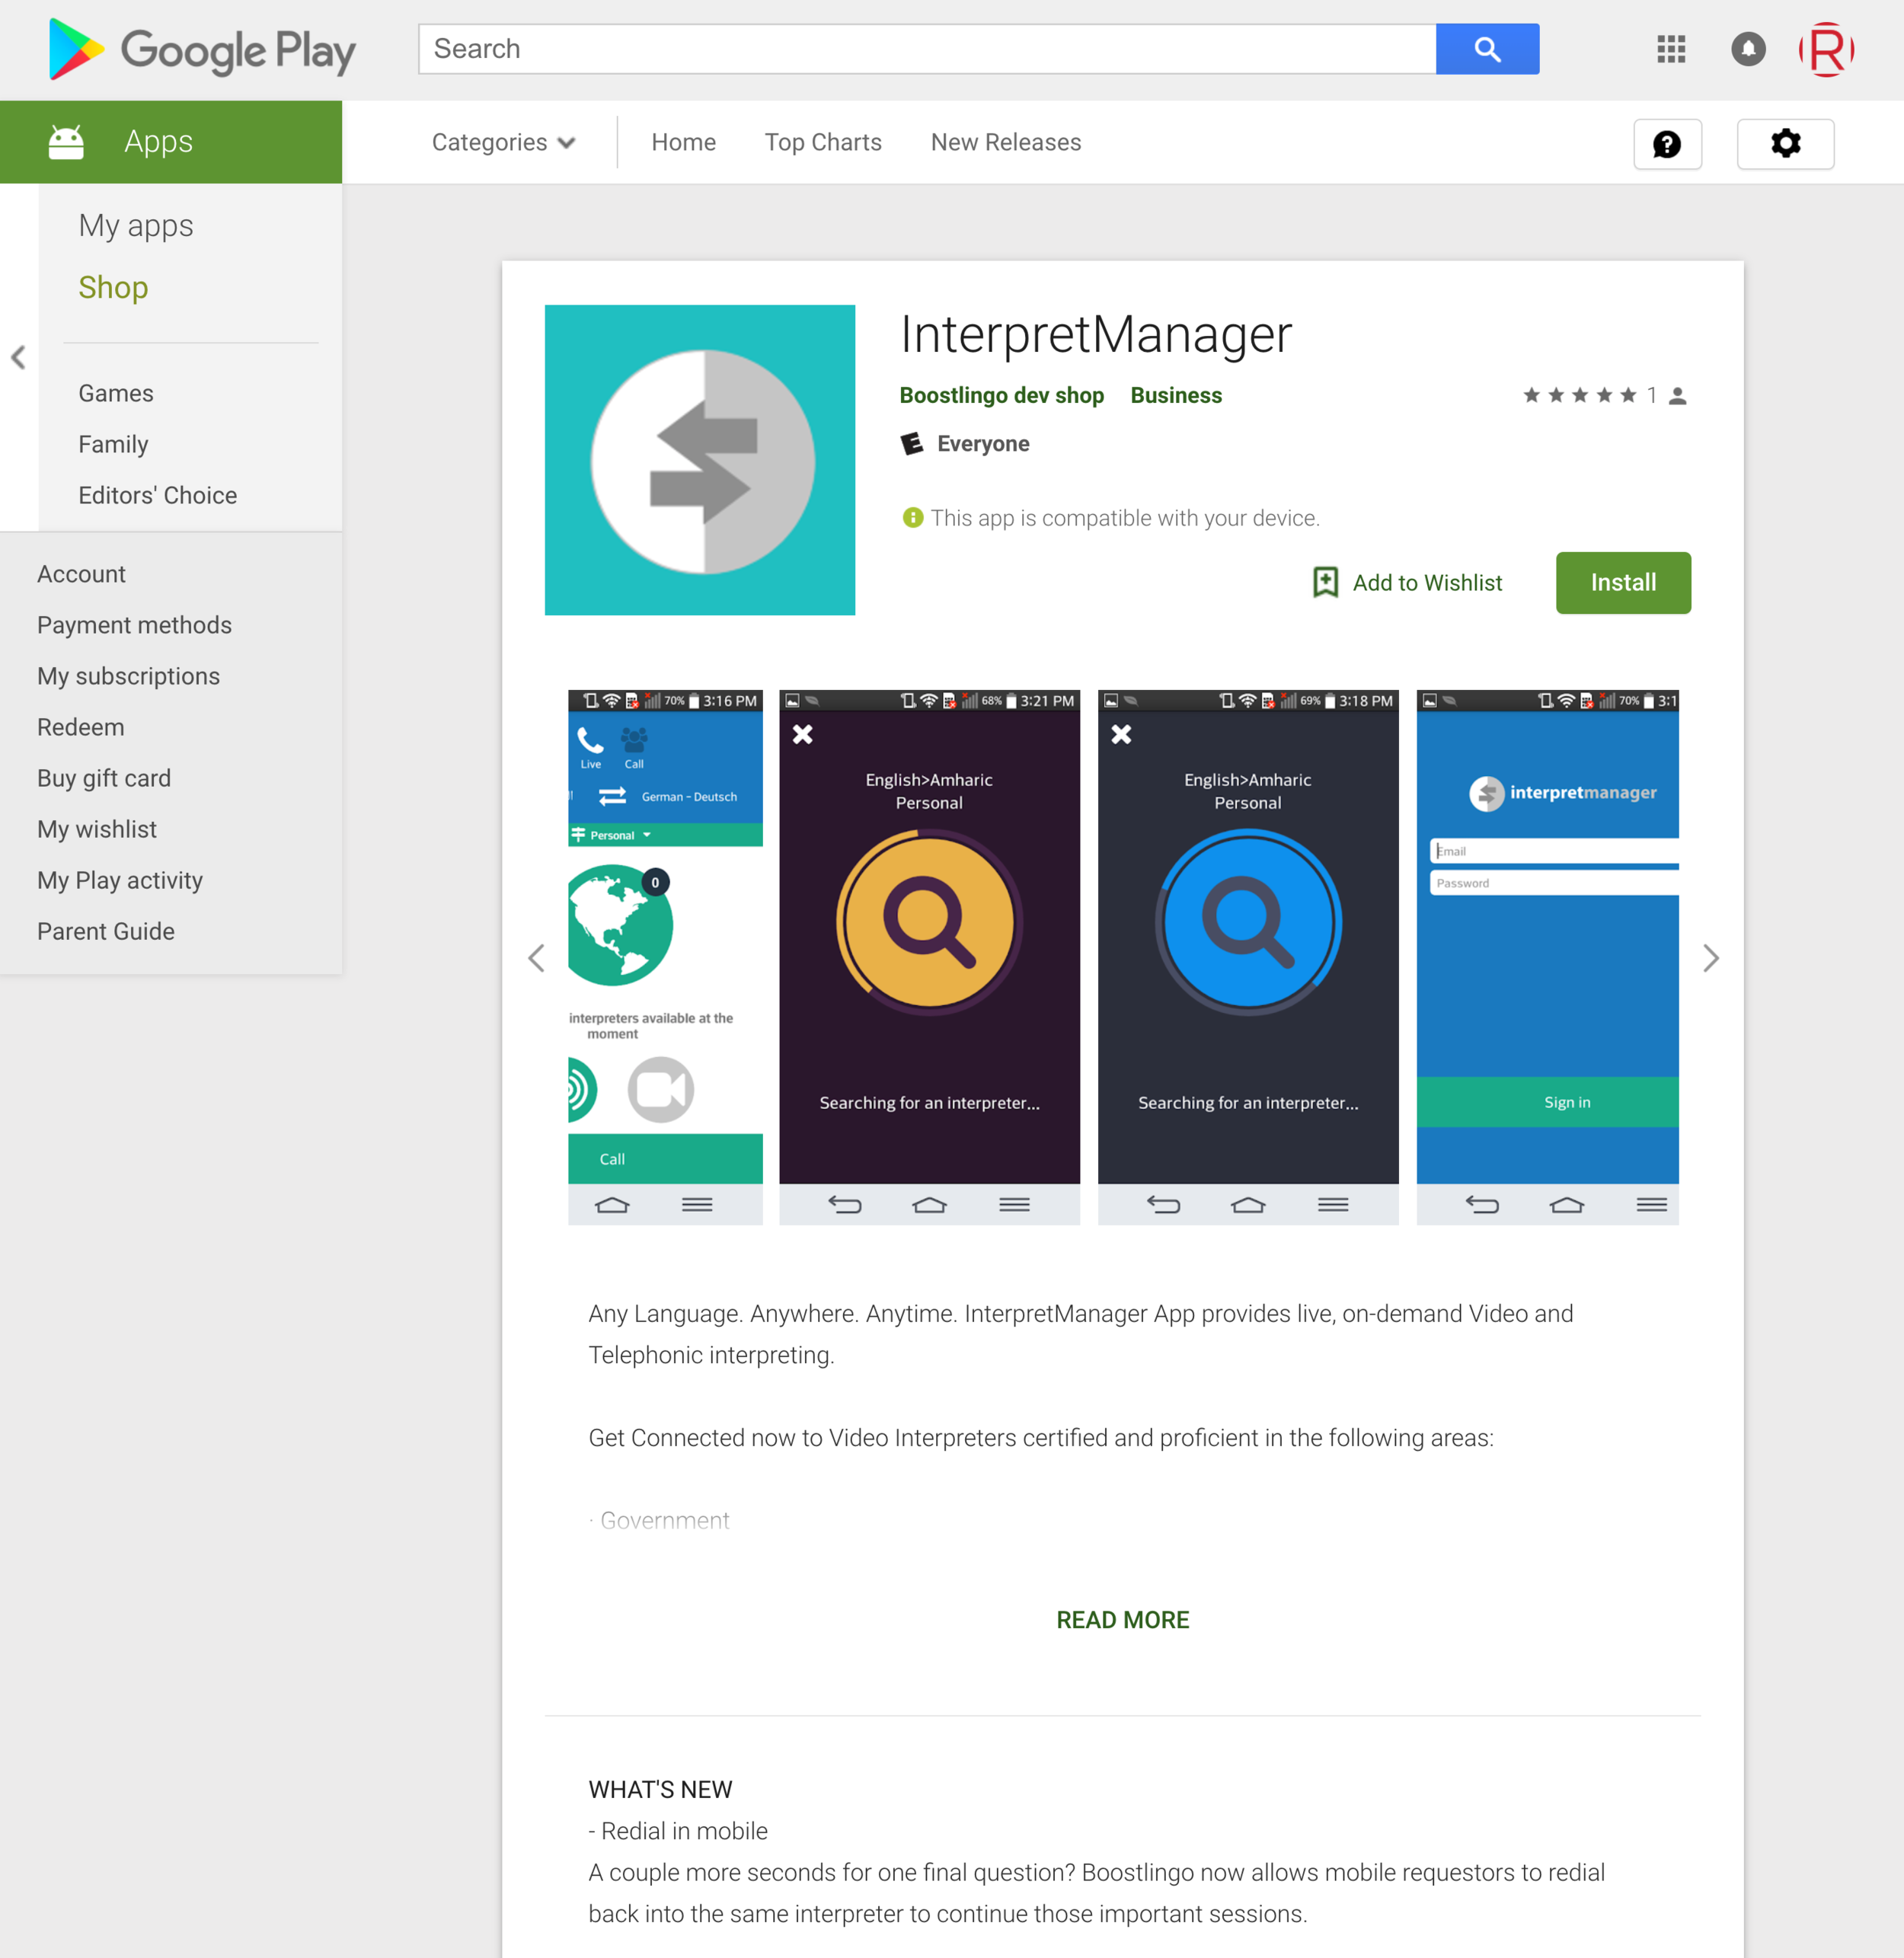Open the Family category
The height and width of the screenshot is (1958, 1904).
[x=113, y=444]
